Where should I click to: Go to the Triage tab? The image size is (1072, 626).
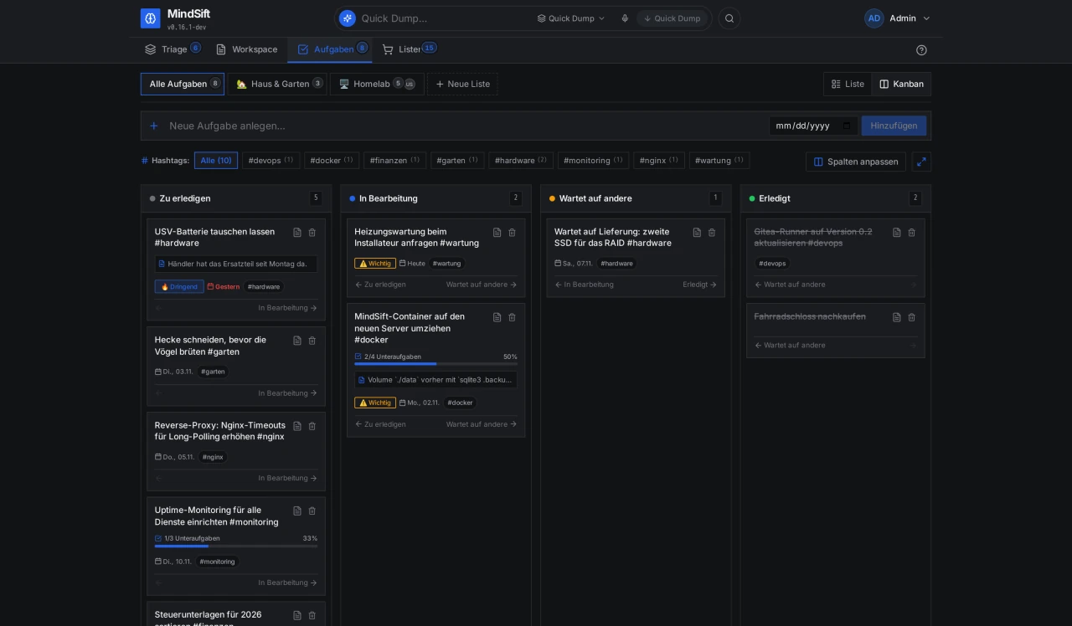[173, 49]
